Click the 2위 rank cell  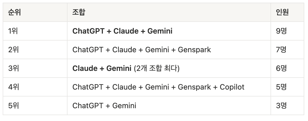(13, 50)
